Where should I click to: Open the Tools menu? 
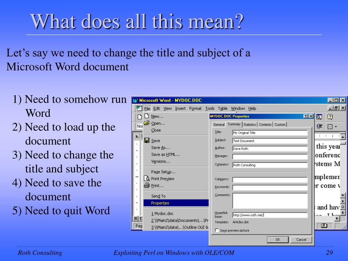click(210, 108)
